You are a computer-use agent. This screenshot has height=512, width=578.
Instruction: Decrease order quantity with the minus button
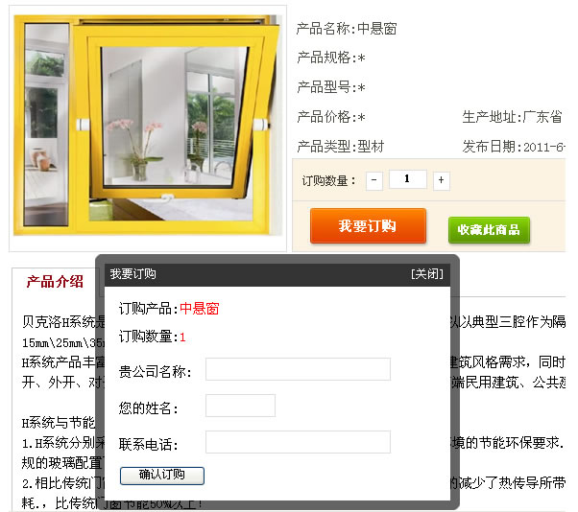coord(373,180)
